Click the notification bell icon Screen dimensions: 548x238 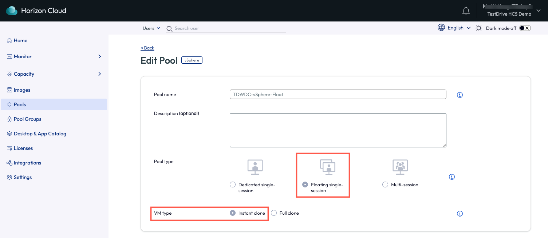coord(466,11)
